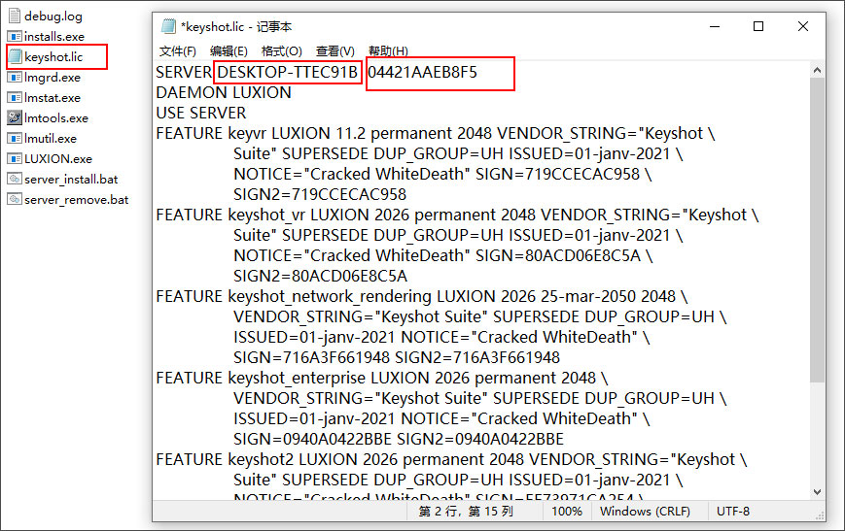This screenshot has height=531, width=845.
Task: Click the server_install.bat batch file icon
Action: 15,179
